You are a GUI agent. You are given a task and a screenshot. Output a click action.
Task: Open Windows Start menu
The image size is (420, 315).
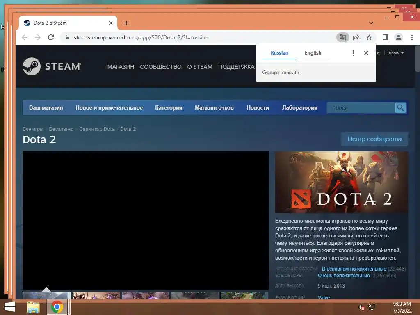10,307
